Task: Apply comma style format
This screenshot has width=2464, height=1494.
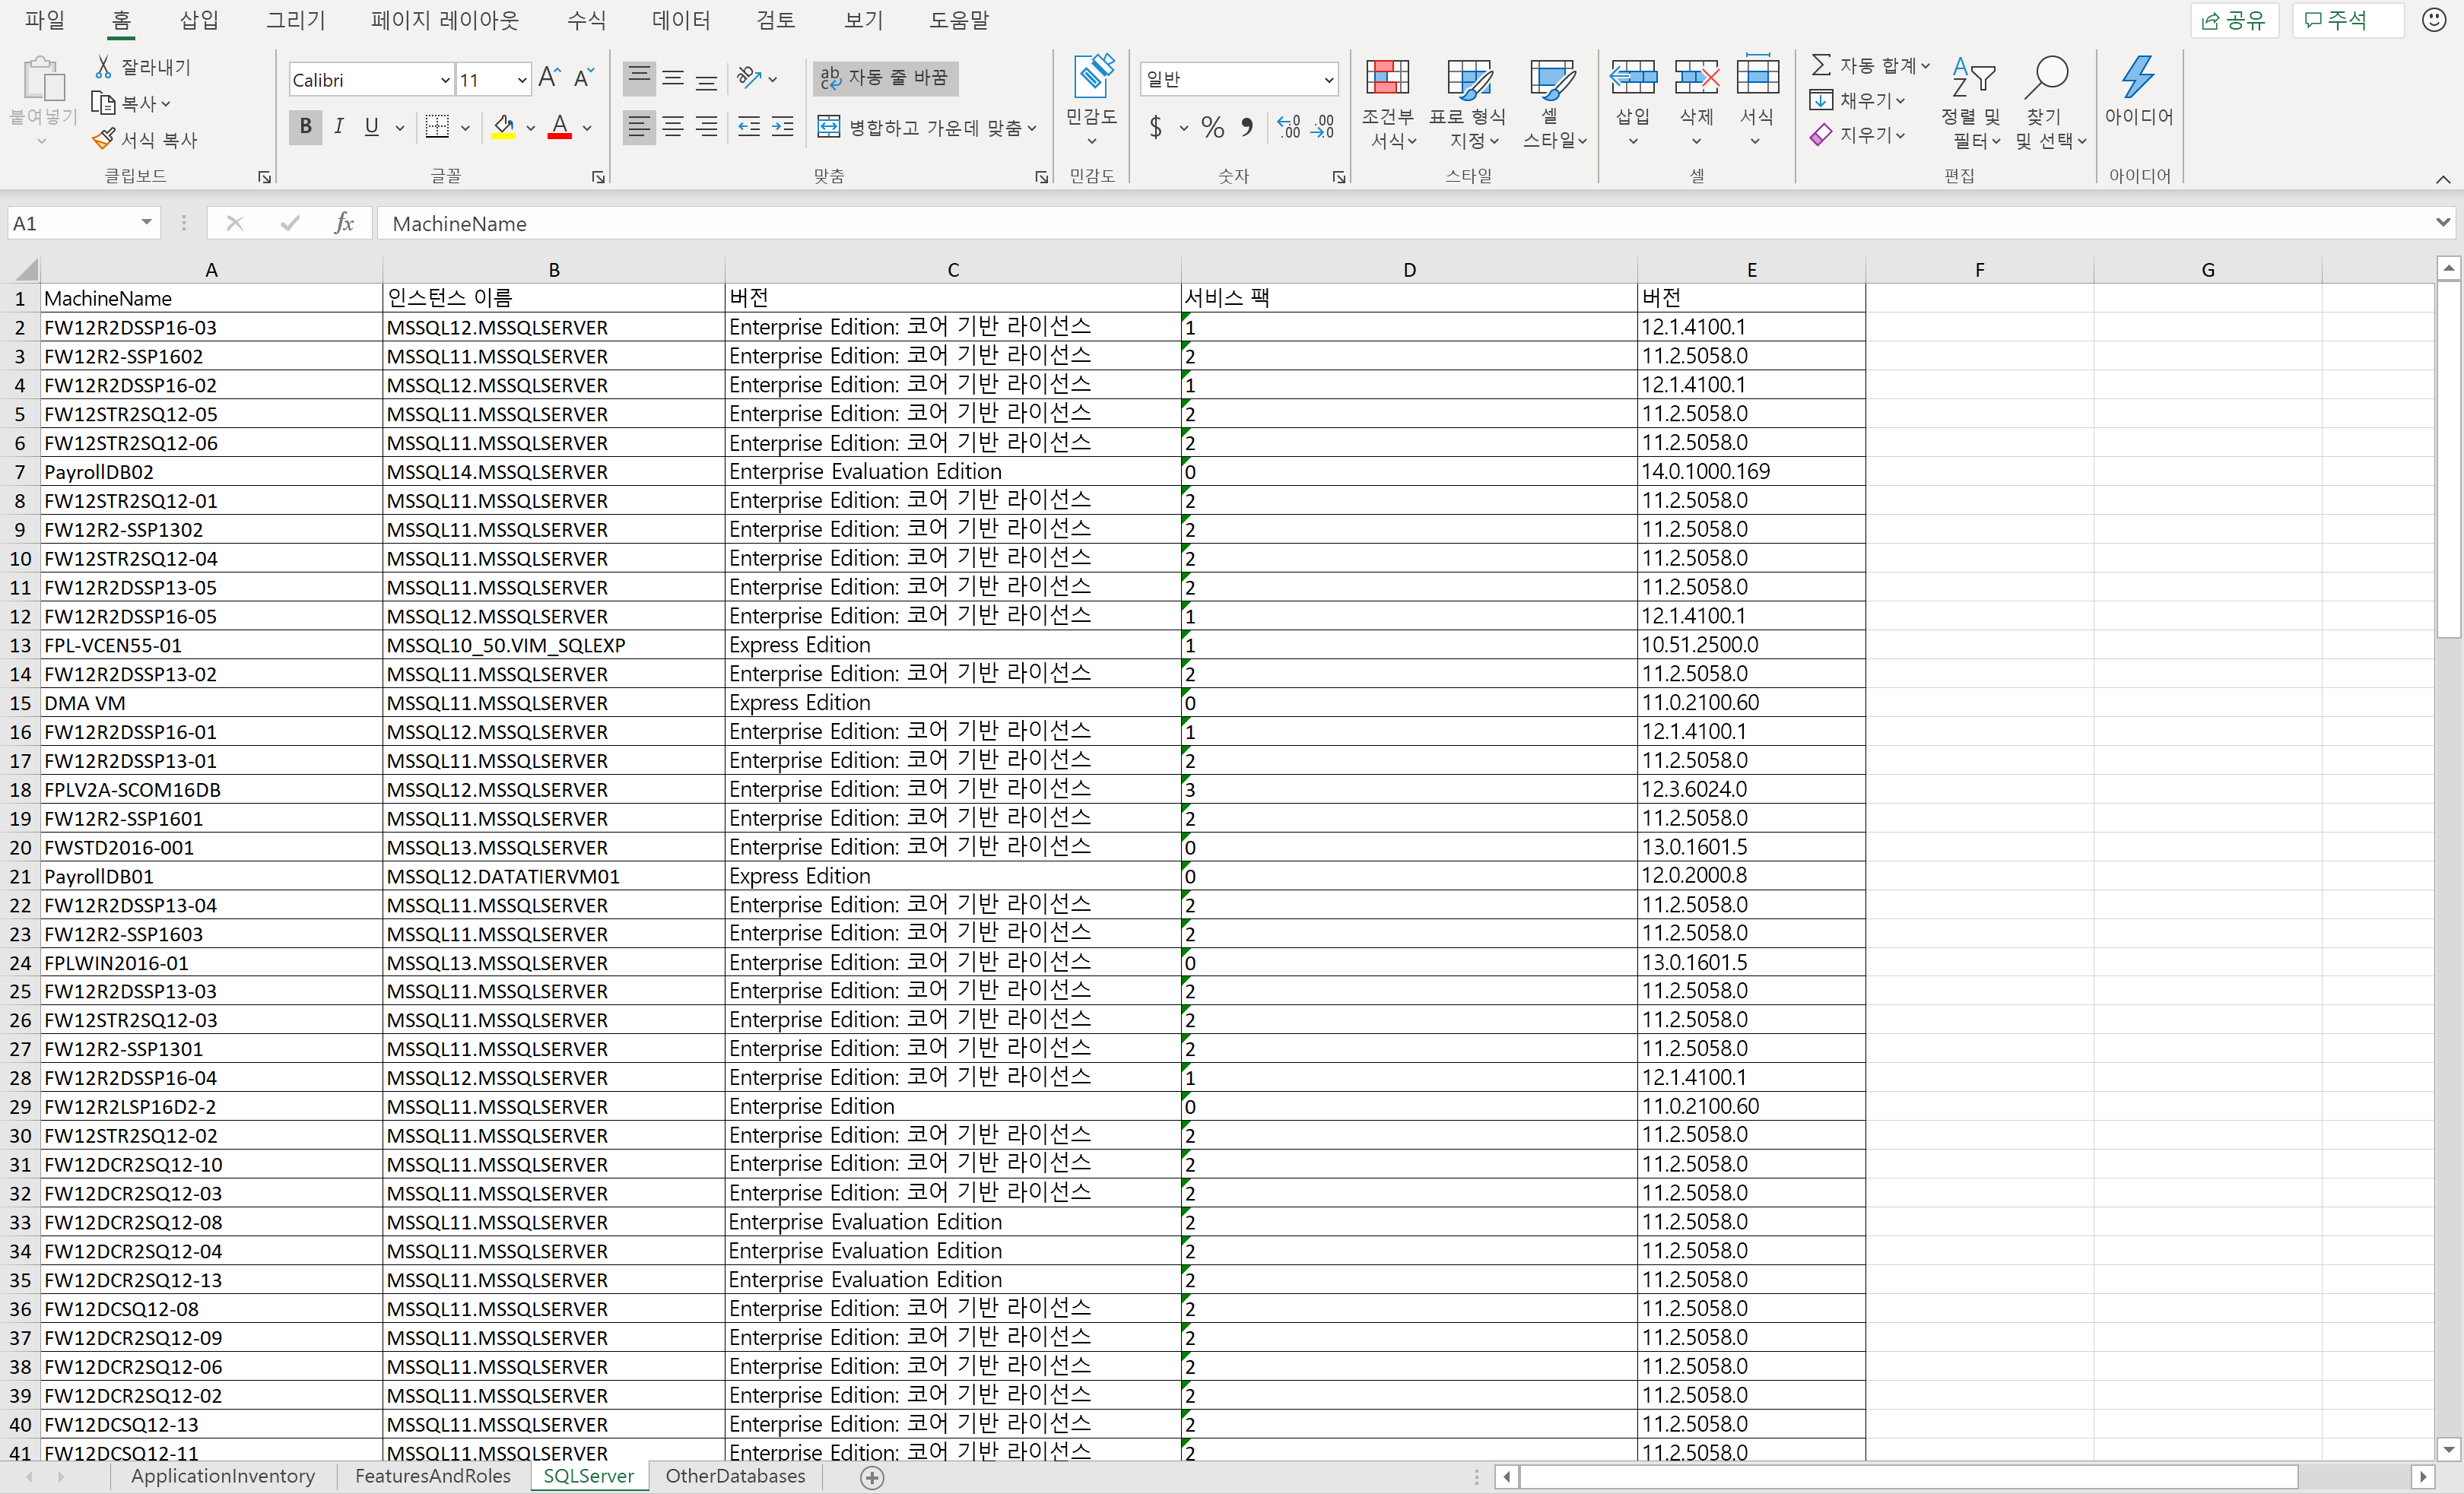Action: click(1247, 127)
